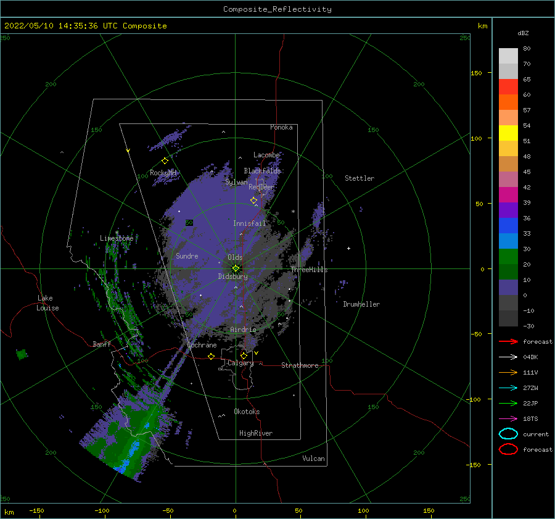Click the bright green 20–30 dBZ swatch
This screenshot has width=555, height=519.
pyautogui.click(x=508, y=256)
